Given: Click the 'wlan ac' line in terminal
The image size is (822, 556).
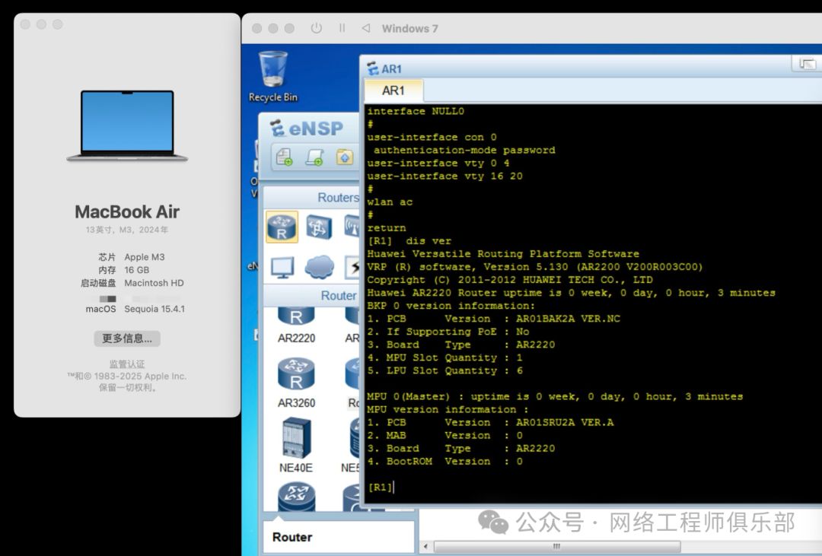Looking at the screenshot, I should (390, 202).
